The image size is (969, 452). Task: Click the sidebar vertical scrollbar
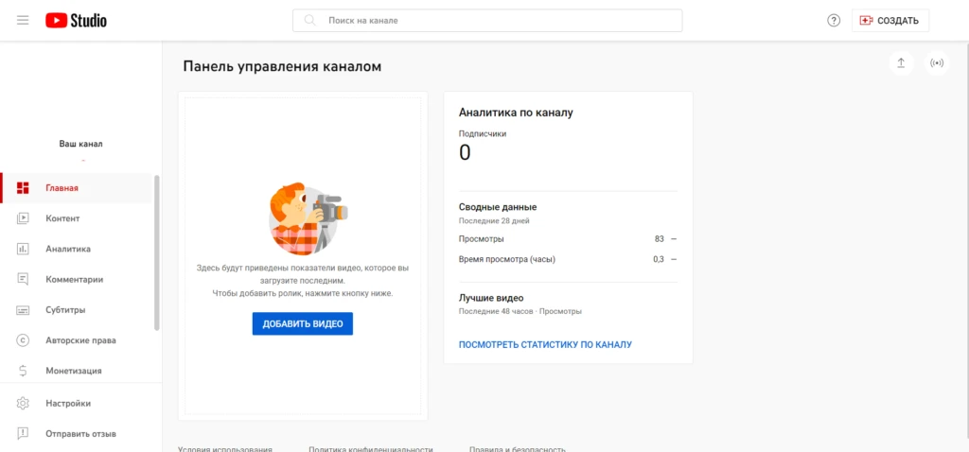tap(157, 252)
